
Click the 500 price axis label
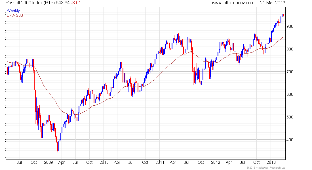click(x=290, y=117)
